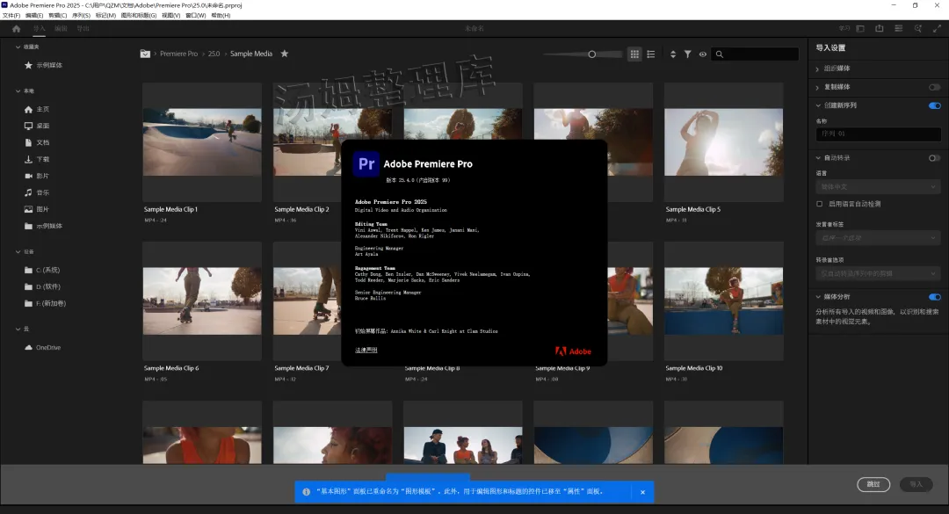This screenshot has height=514, width=949.
Task: Collapse the 设备 devices group in sidebar
Action: tap(18, 251)
